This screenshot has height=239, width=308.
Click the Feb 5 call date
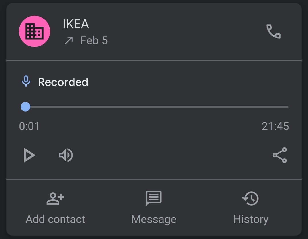[x=94, y=40]
